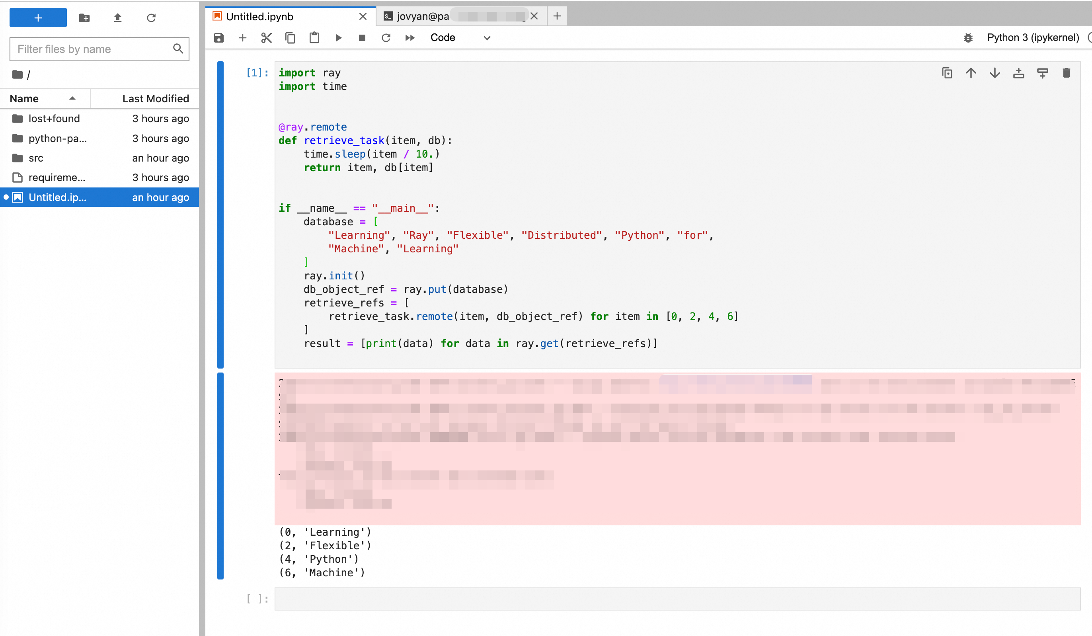1092x636 pixels.
Task: Click the blue new launcher button
Action: click(38, 18)
